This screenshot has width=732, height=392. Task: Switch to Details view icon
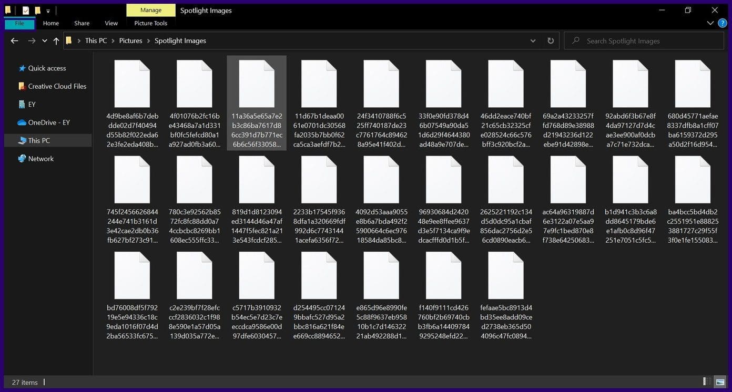tap(708, 381)
